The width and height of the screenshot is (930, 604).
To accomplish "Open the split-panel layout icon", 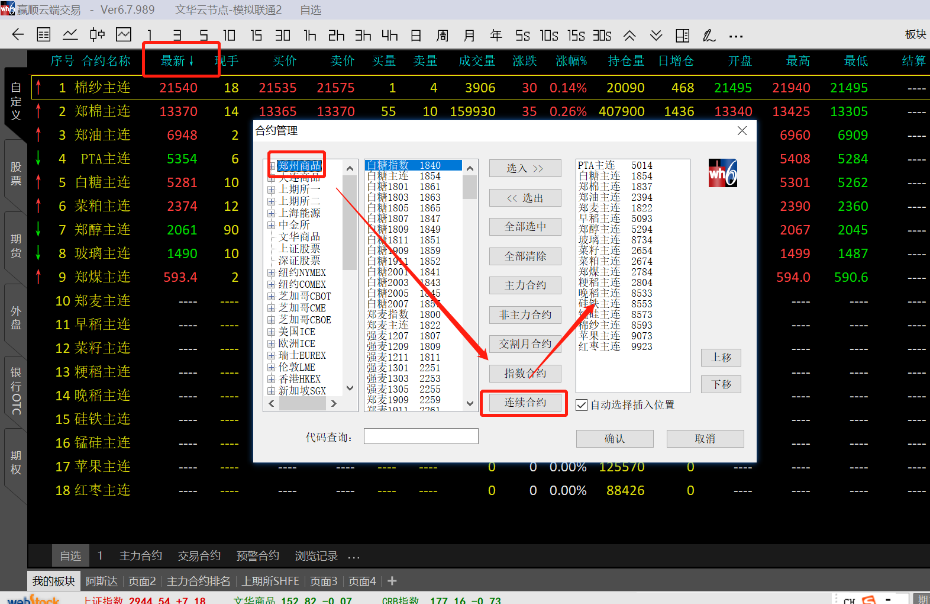I will pos(682,36).
